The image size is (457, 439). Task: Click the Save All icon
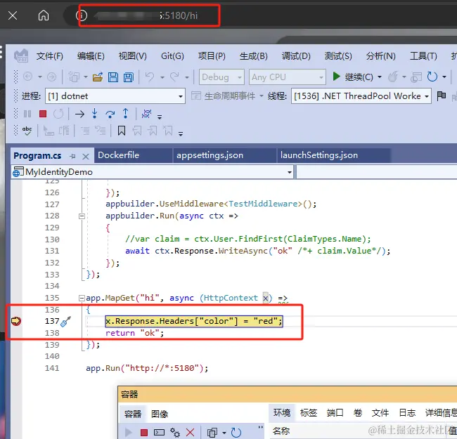coord(128,77)
